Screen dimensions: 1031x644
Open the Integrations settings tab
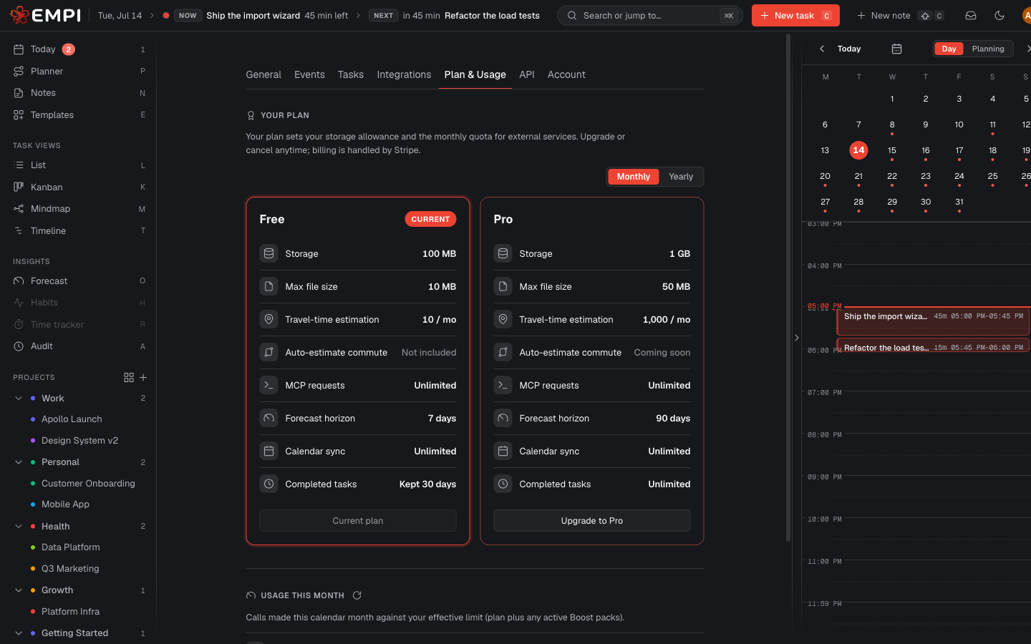point(404,74)
